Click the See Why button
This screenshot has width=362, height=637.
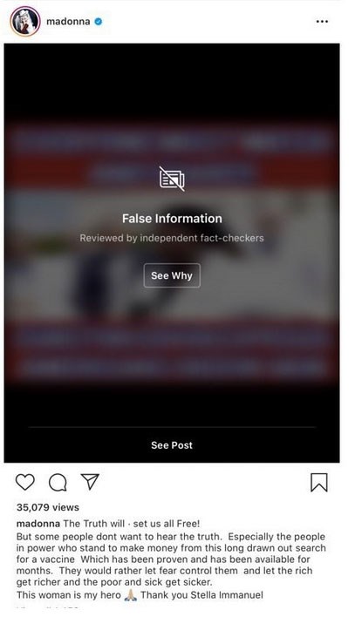pyautogui.click(x=172, y=275)
